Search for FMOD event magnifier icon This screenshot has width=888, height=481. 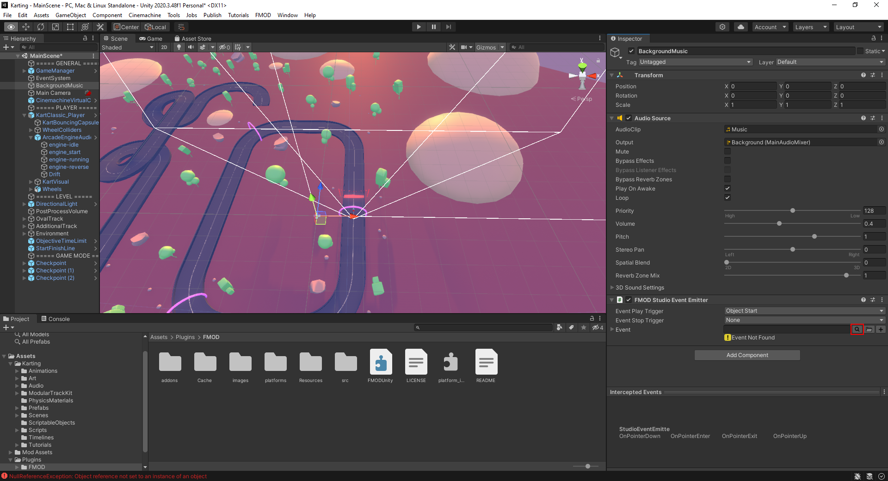(x=857, y=329)
